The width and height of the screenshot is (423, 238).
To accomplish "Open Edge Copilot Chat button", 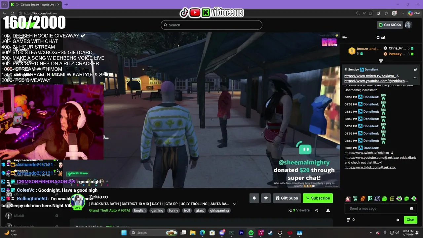I will click(x=413, y=13).
